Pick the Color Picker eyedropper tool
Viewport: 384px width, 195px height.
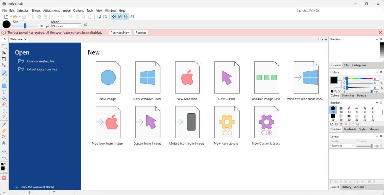pyautogui.click(x=4, y=124)
